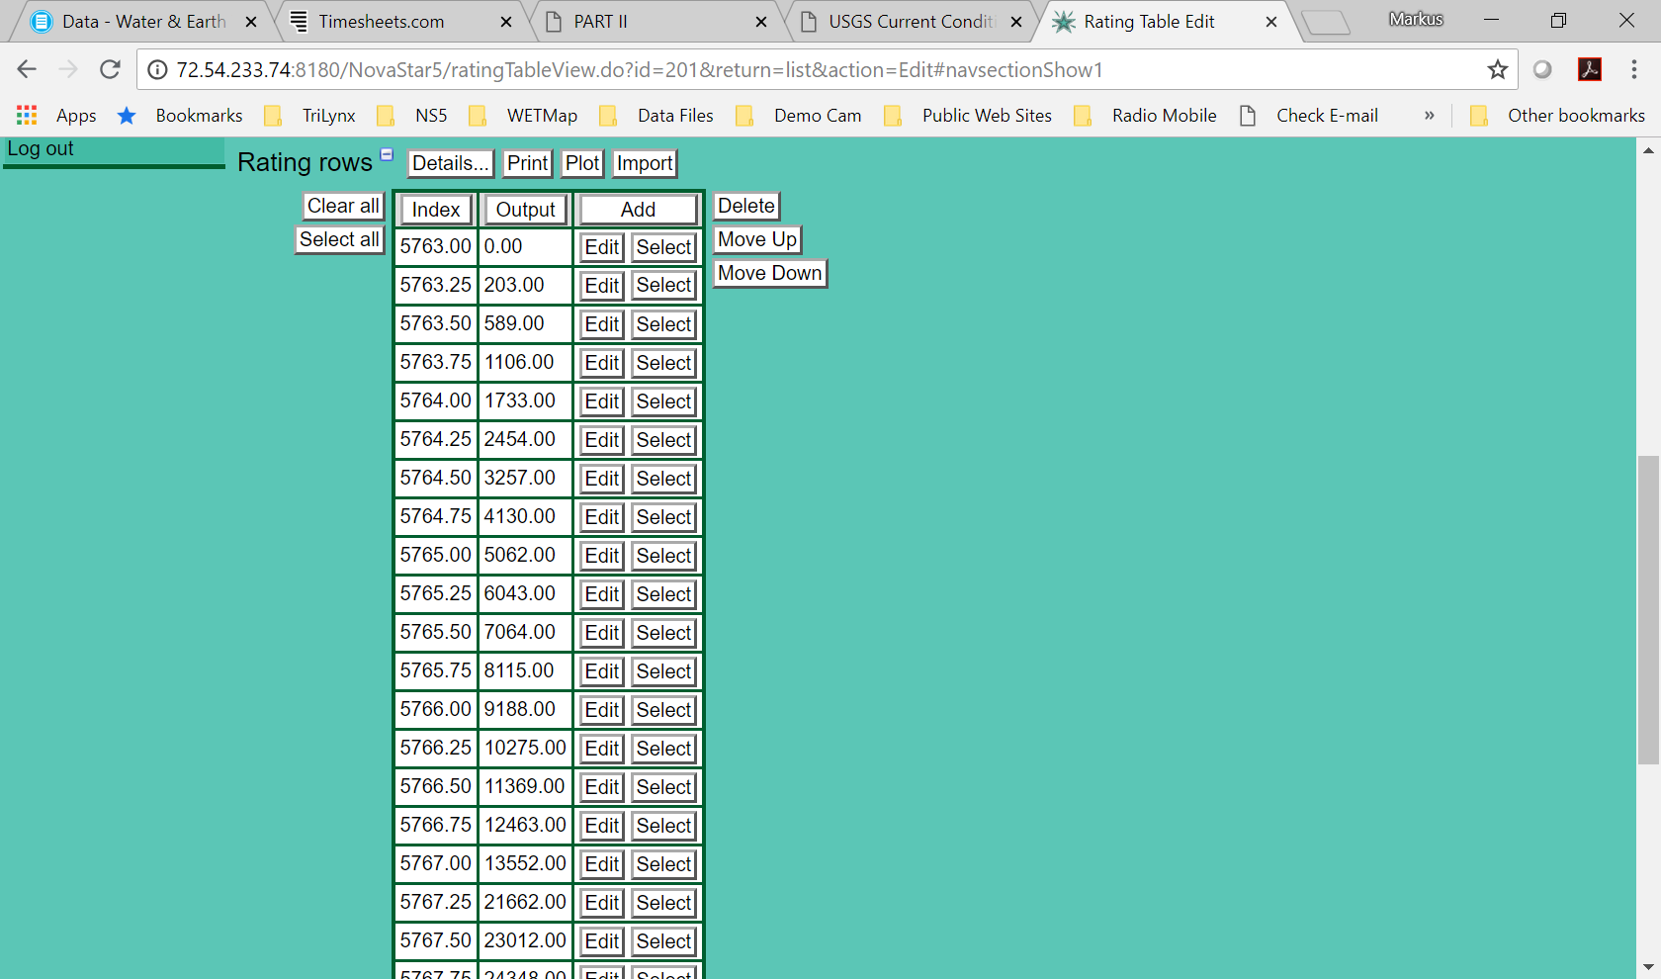Open the Chrome three-dot menu
This screenshot has height=979, width=1661.
(1633, 69)
